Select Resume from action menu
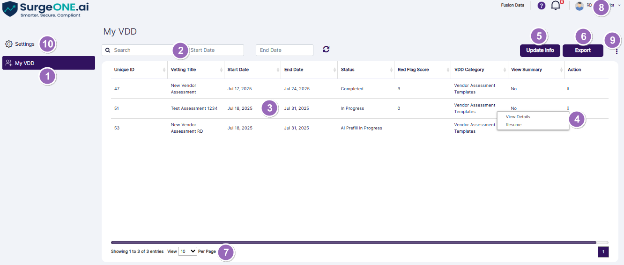Viewport: 624px width, 265px height. pos(513,125)
